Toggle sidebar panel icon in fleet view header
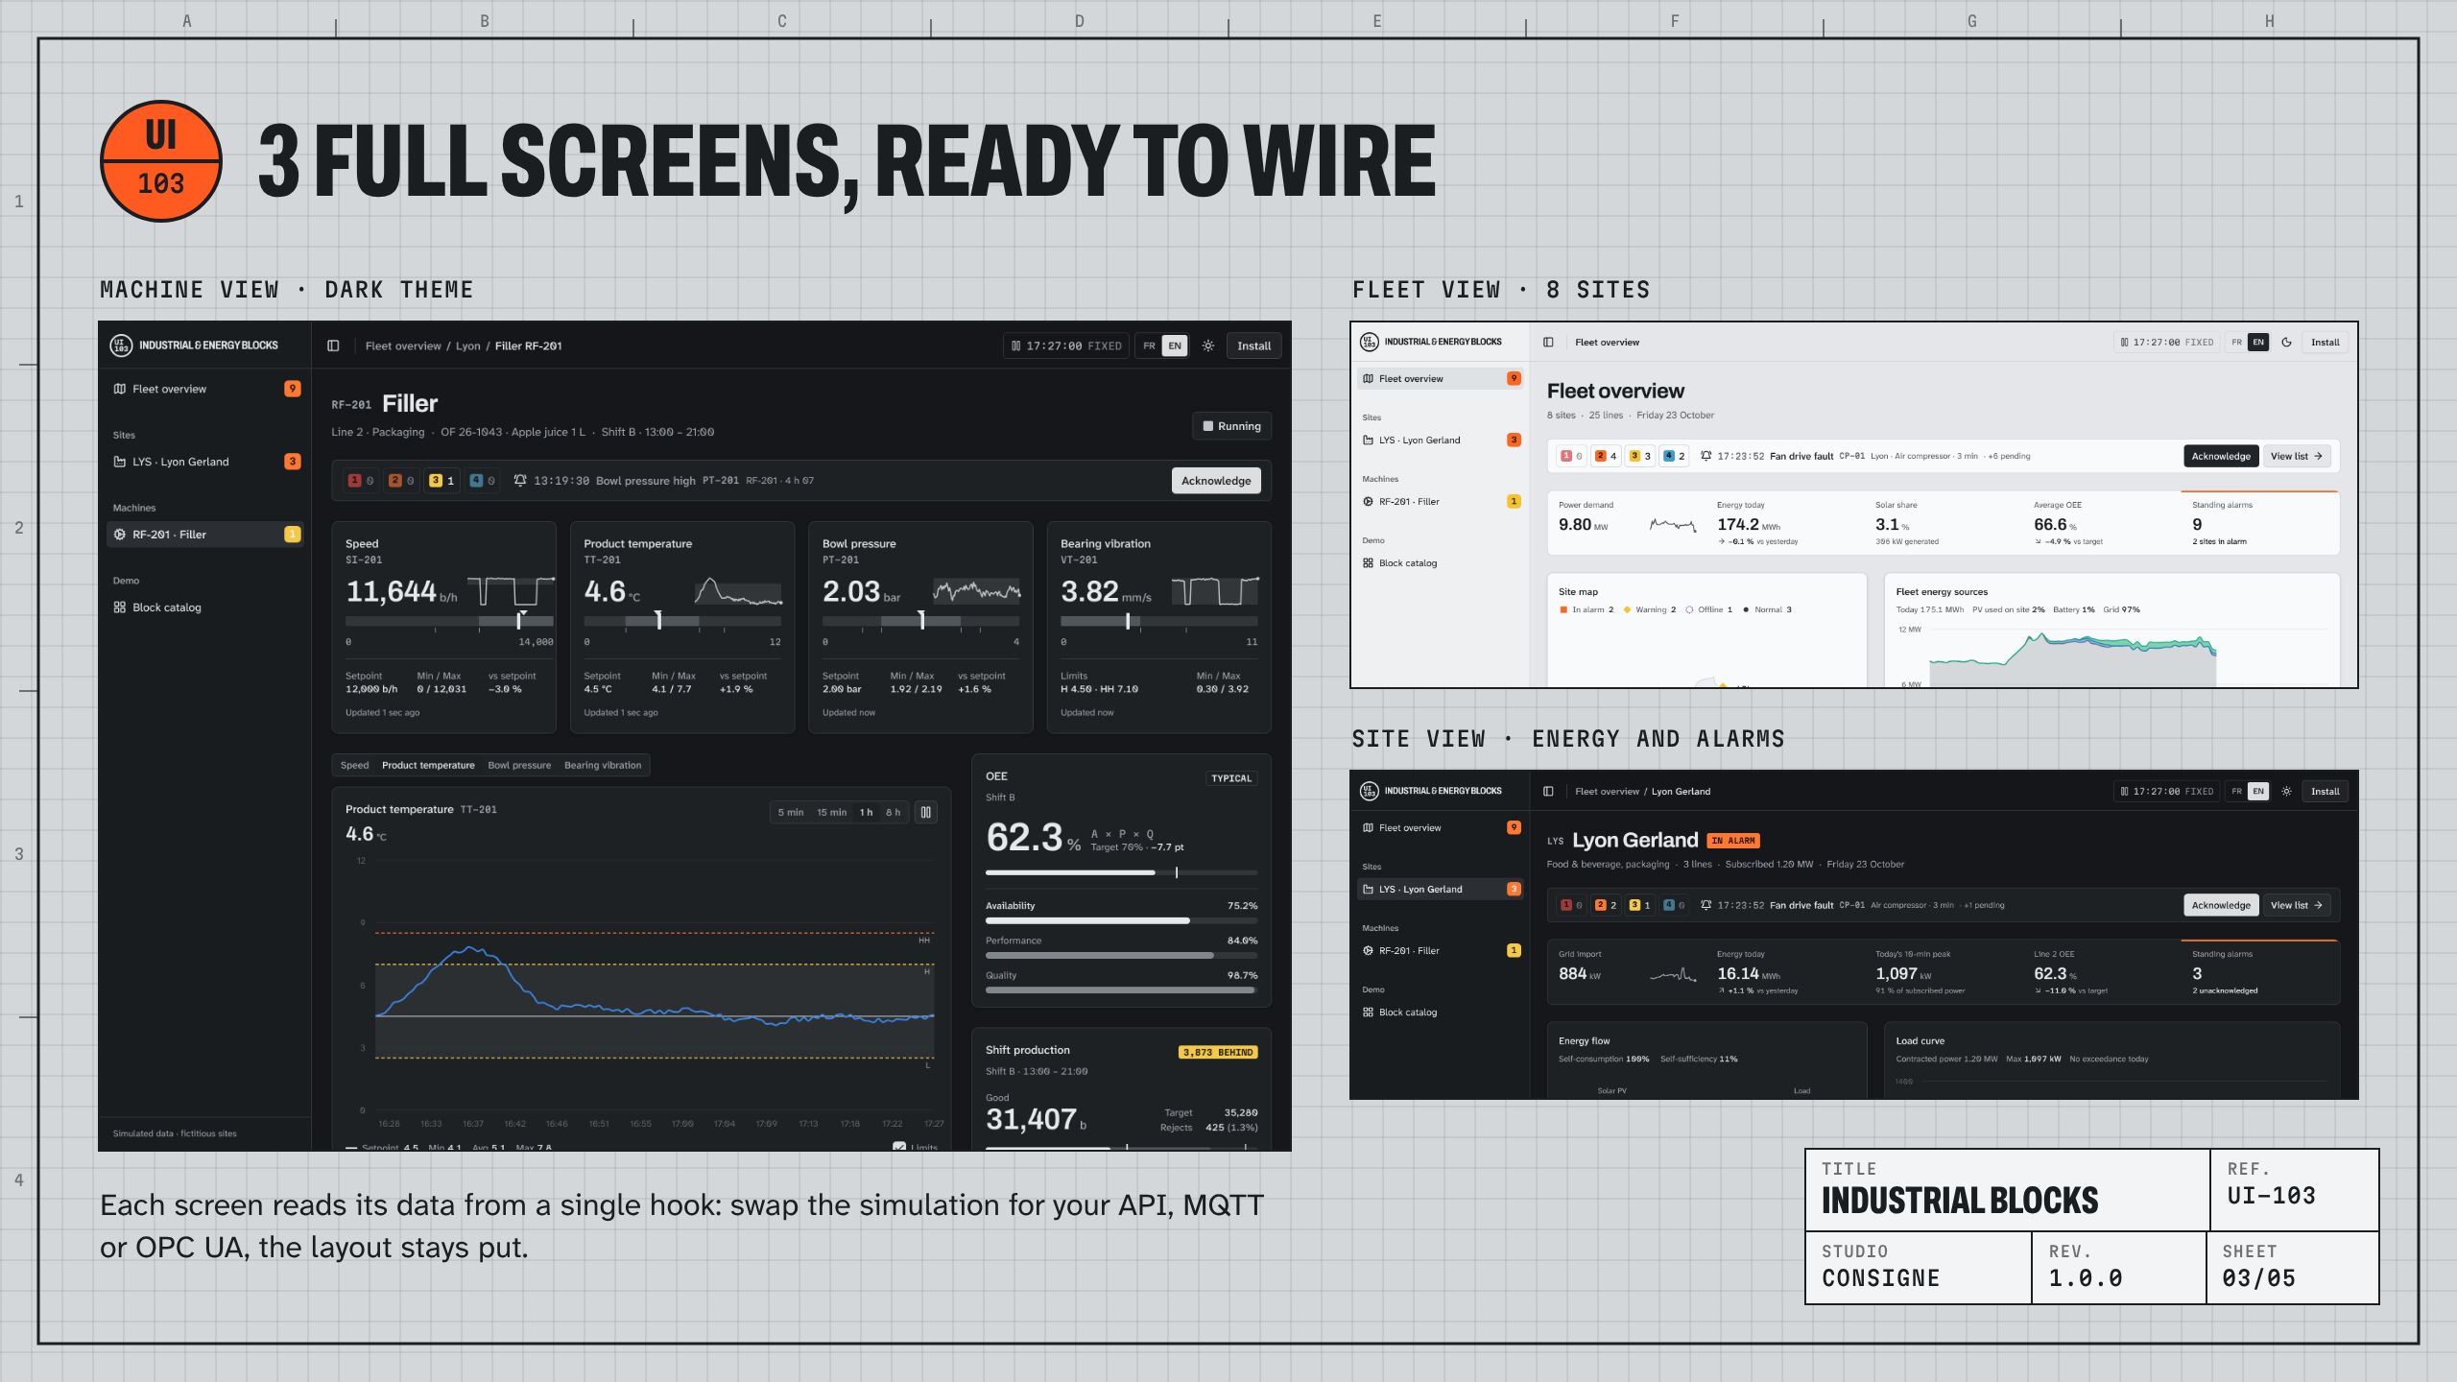2457x1382 pixels. click(1548, 343)
